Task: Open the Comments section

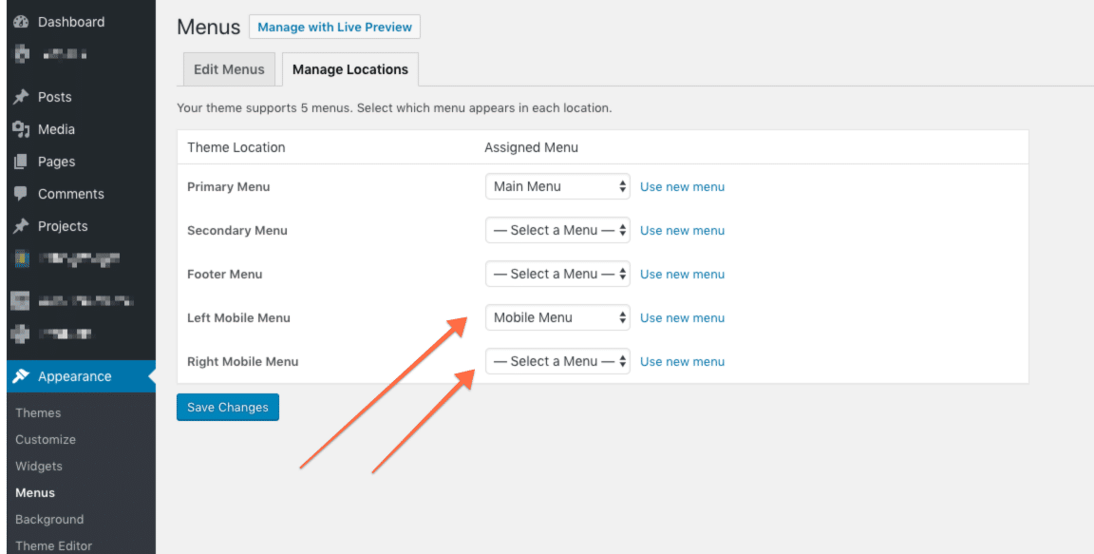Action: (x=71, y=194)
